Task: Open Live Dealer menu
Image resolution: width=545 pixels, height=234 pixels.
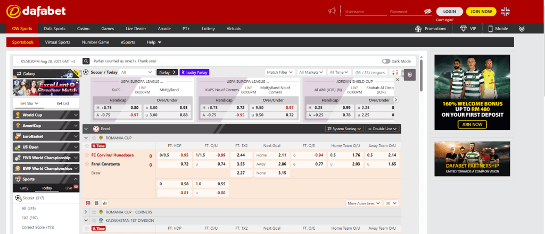Action: pyautogui.click(x=136, y=29)
